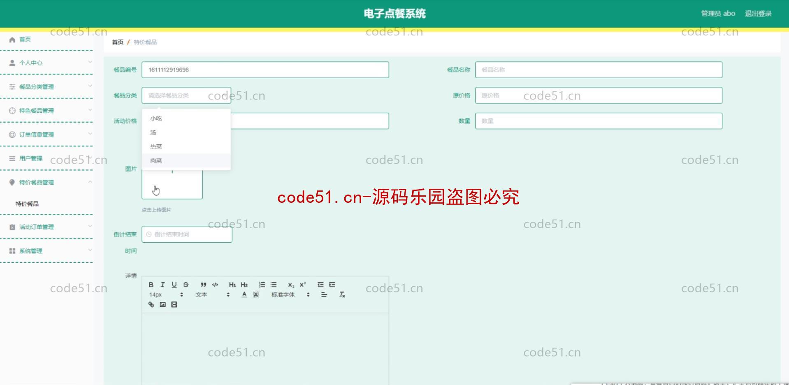Click the image upload box
The image size is (789, 385).
point(172,184)
